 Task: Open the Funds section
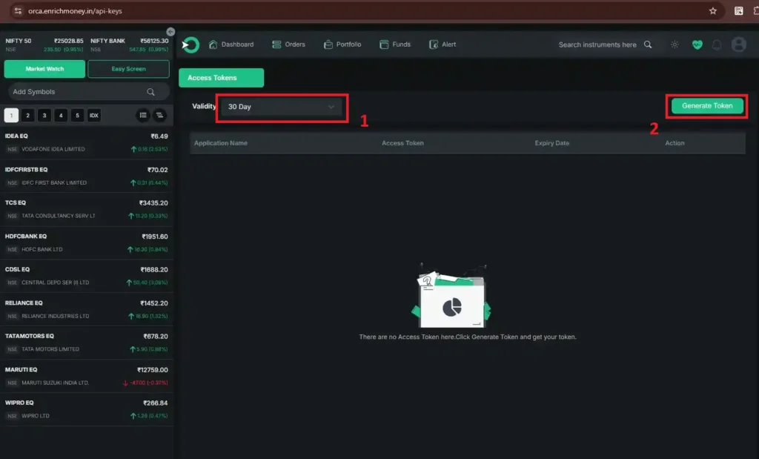pyautogui.click(x=396, y=44)
